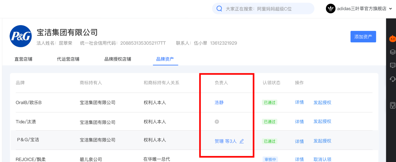396x162 pixels.
Task: Open the chat message icon in right sidebar
Action: click(x=393, y=65)
